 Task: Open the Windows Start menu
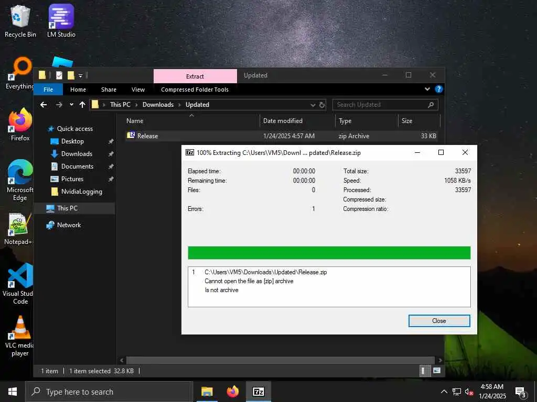(13, 392)
